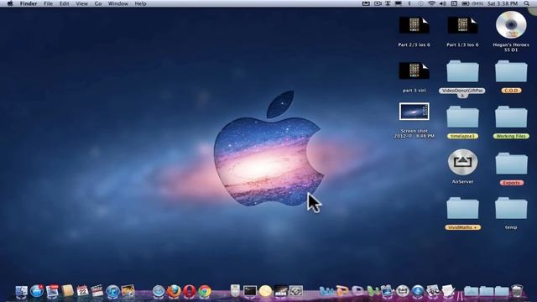
Task: Select the Working Files folder
Action: coord(511,122)
